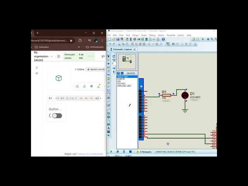Open a project with the folder toolbar icon

coord(114,39)
